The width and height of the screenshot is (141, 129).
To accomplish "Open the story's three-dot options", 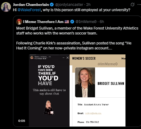I will 63,58.
